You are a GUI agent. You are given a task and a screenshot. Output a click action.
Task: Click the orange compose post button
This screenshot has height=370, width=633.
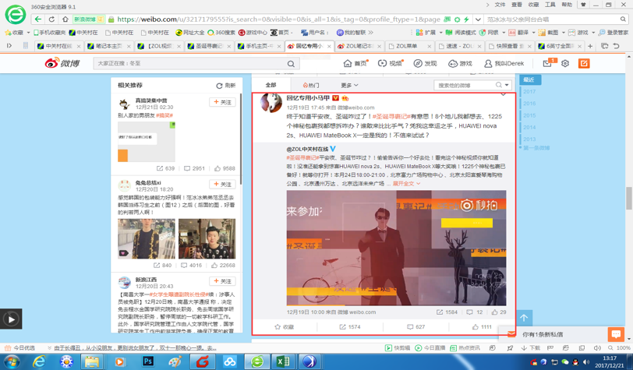584,63
